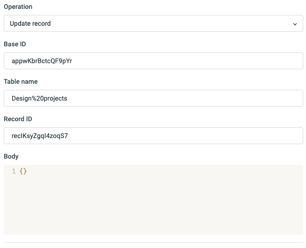Viewport: 306px width, 248px height.
Task: Click the 'Update record' selected value text
Action: click(x=30, y=23)
